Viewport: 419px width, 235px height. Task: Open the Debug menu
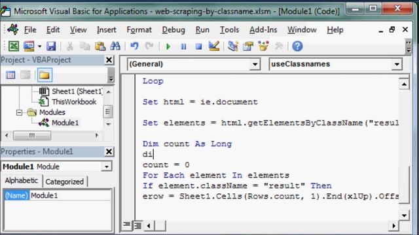(x=173, y=30)
